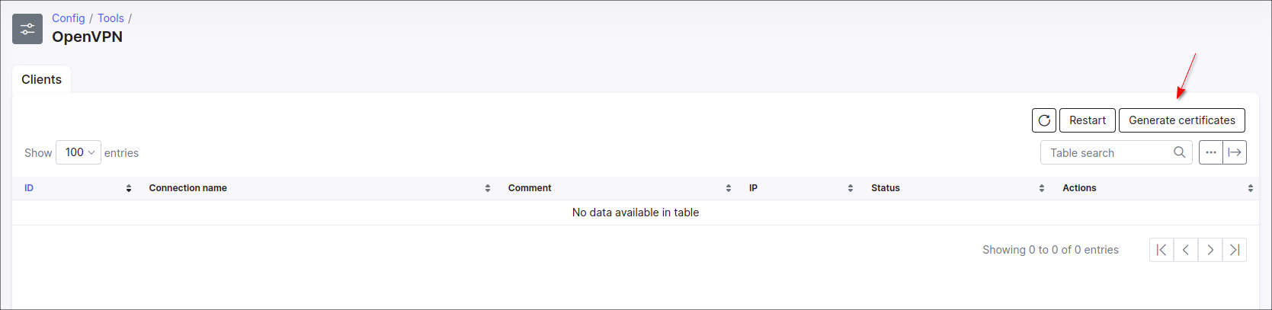Select the Clients tab
The width and height of the screenshot is (1272, 310).
(x=41, y=79)
